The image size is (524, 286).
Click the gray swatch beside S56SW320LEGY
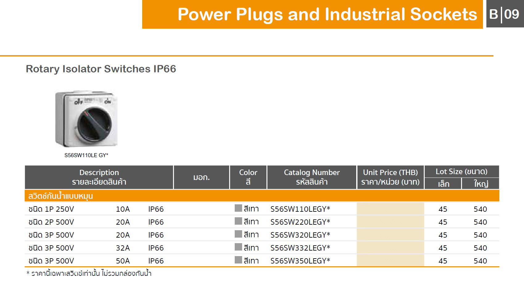[238, 234]
